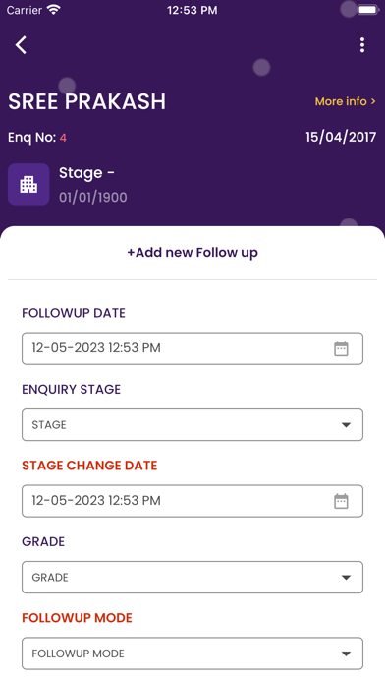The image size is (385, 685).
Task: Tap +Add new Follow up
Action: tap(192, 253)
